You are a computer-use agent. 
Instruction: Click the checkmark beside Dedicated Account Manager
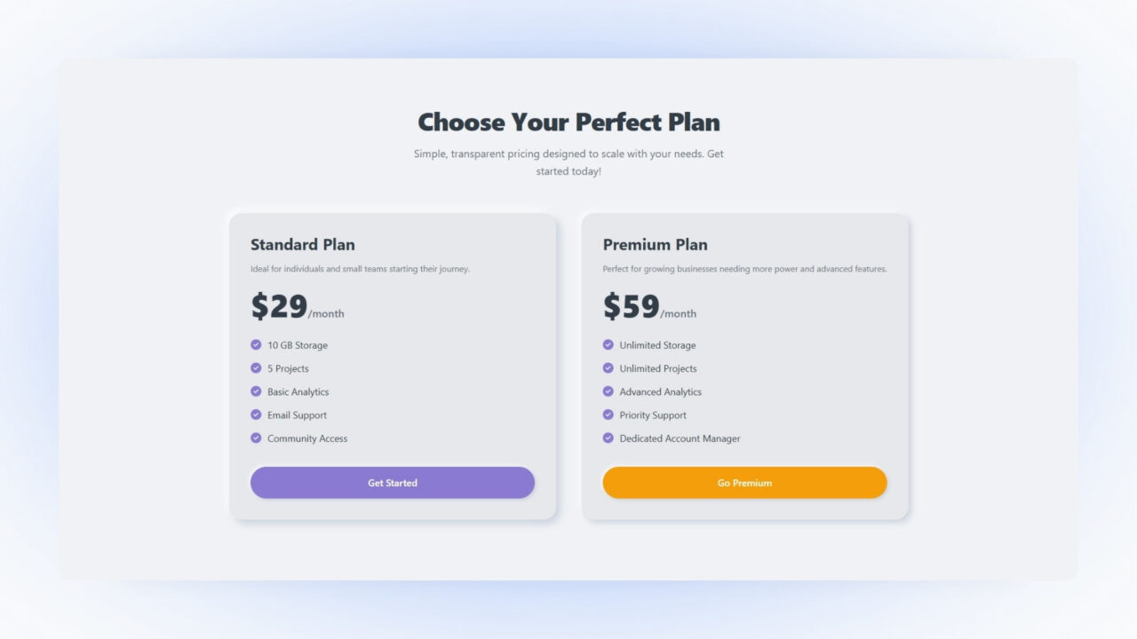click(x=608, y=438)
